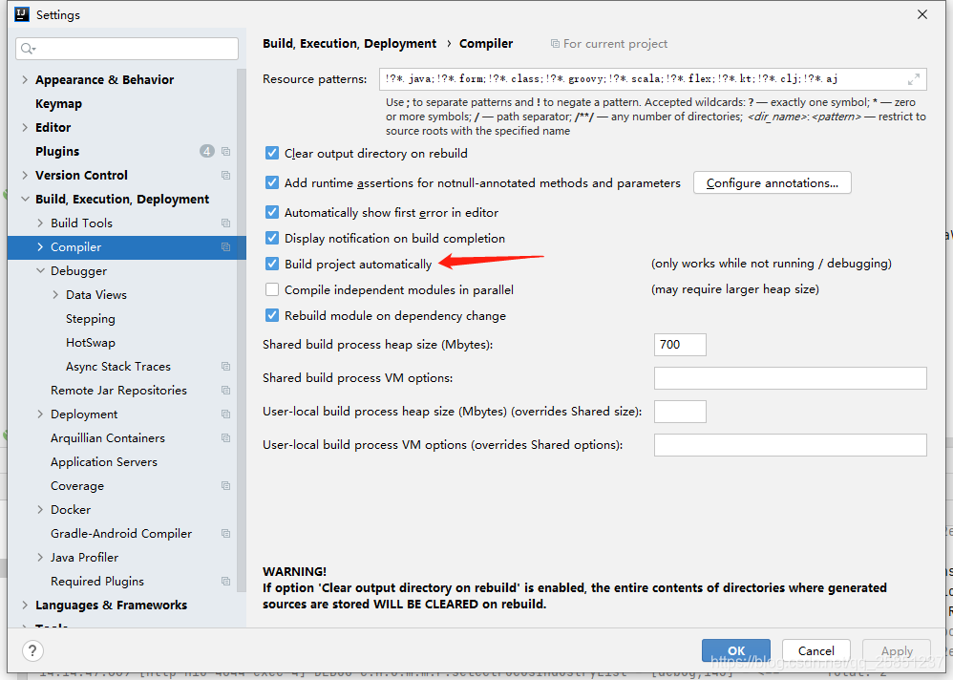Collapse Build, Execution, Deployment section
This screenshot has height=680, width=953.
point(25,200)
